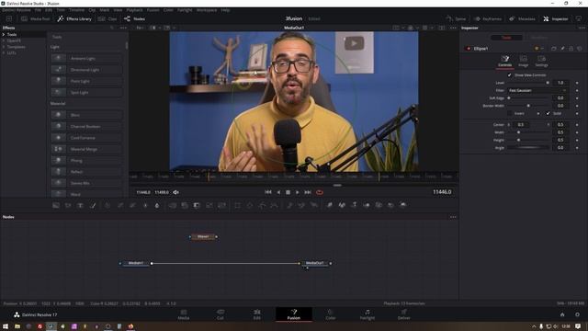The height and width of the screenshot is (331, 588).
Task: Uncheck Show View Controls
Action: point(509,75)
